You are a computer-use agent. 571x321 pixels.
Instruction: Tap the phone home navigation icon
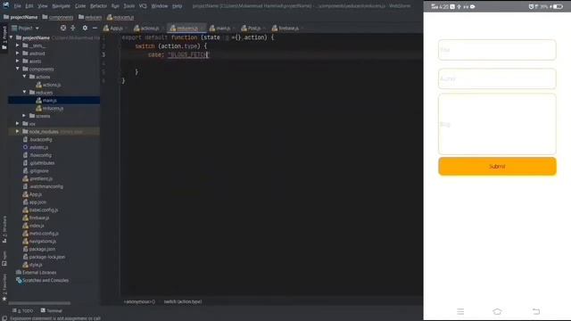click(x=497, y=311)
